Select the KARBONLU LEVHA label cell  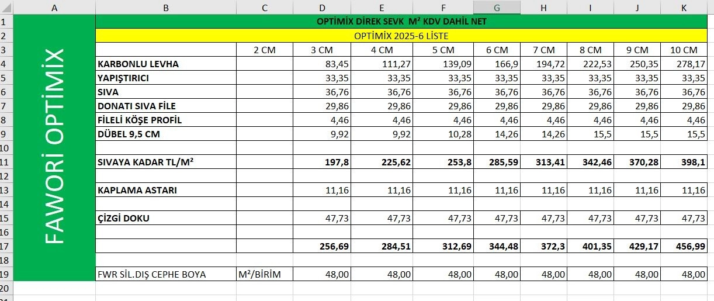pyautogui.click(x=166, y=64)
